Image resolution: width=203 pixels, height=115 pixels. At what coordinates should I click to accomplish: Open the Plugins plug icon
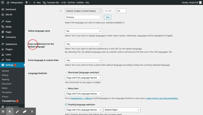(3, 49)
